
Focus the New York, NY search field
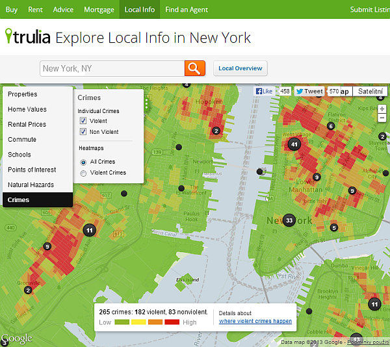[x=112, y=68]
